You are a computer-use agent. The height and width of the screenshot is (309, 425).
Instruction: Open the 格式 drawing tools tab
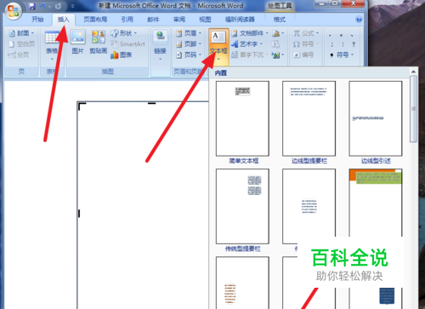280,20
